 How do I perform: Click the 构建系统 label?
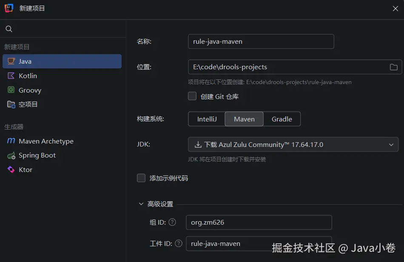click(x=150, y=119)
